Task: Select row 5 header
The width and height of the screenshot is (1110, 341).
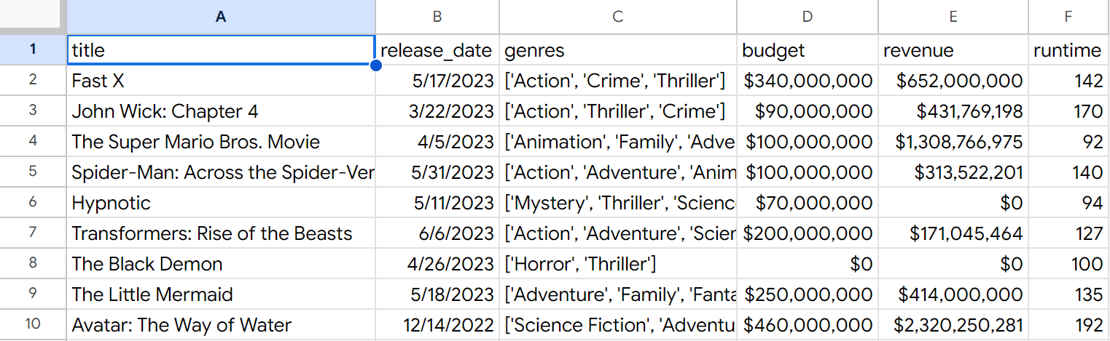Action: click(33, 172)
